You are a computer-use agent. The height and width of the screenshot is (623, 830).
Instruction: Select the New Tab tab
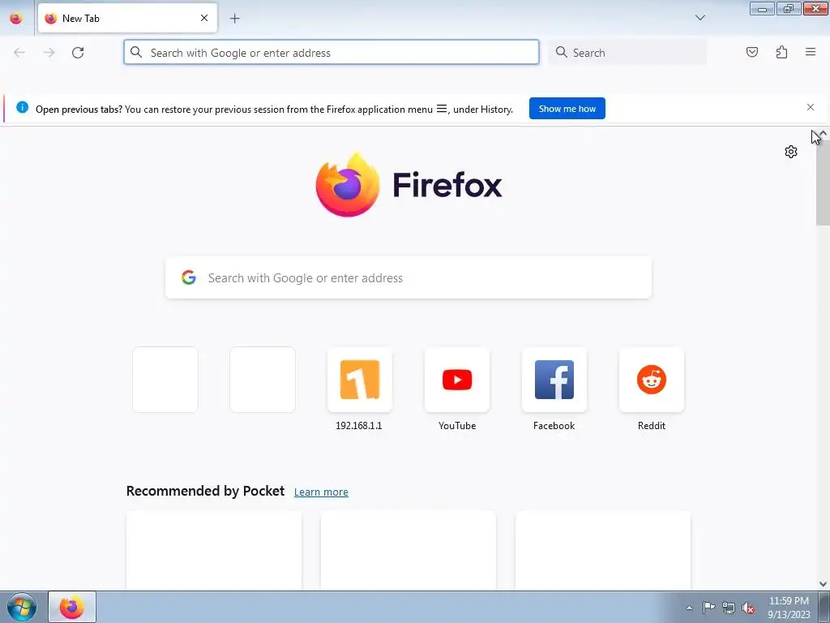[x=127, y=18]
